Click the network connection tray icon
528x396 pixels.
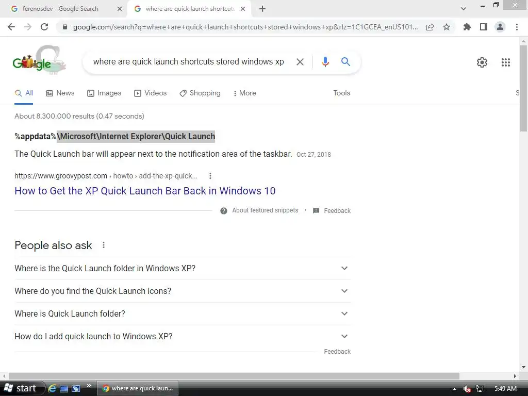[480, 389]
